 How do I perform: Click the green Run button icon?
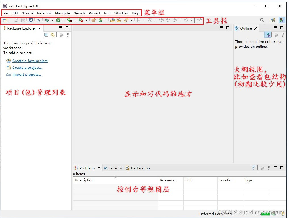pyautogui.click(x=58, y=20)
